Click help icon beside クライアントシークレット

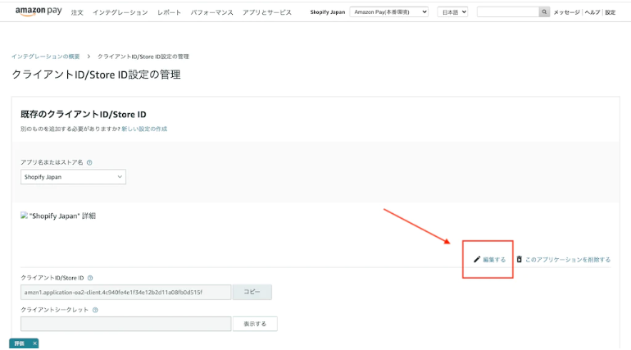pos(95,310)
